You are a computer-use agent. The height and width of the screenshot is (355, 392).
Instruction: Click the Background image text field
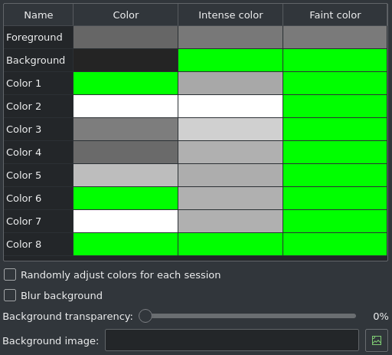coord(232,340)
